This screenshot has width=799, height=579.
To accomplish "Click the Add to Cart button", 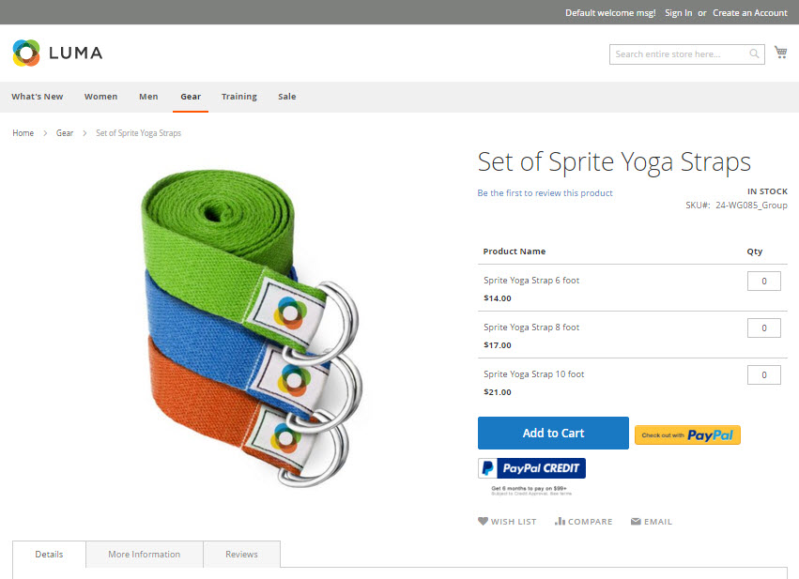I will point(553,433).
